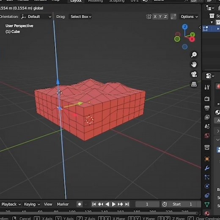Jump to next keyframe
The image size is (220, 220).
click(120, 204)
